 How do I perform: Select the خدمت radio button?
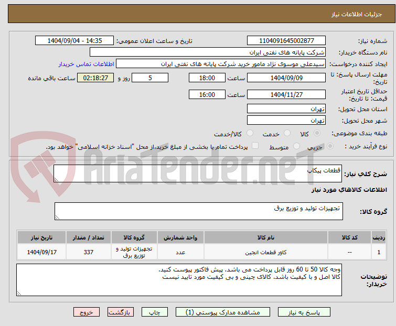click(x=287, y=133)
